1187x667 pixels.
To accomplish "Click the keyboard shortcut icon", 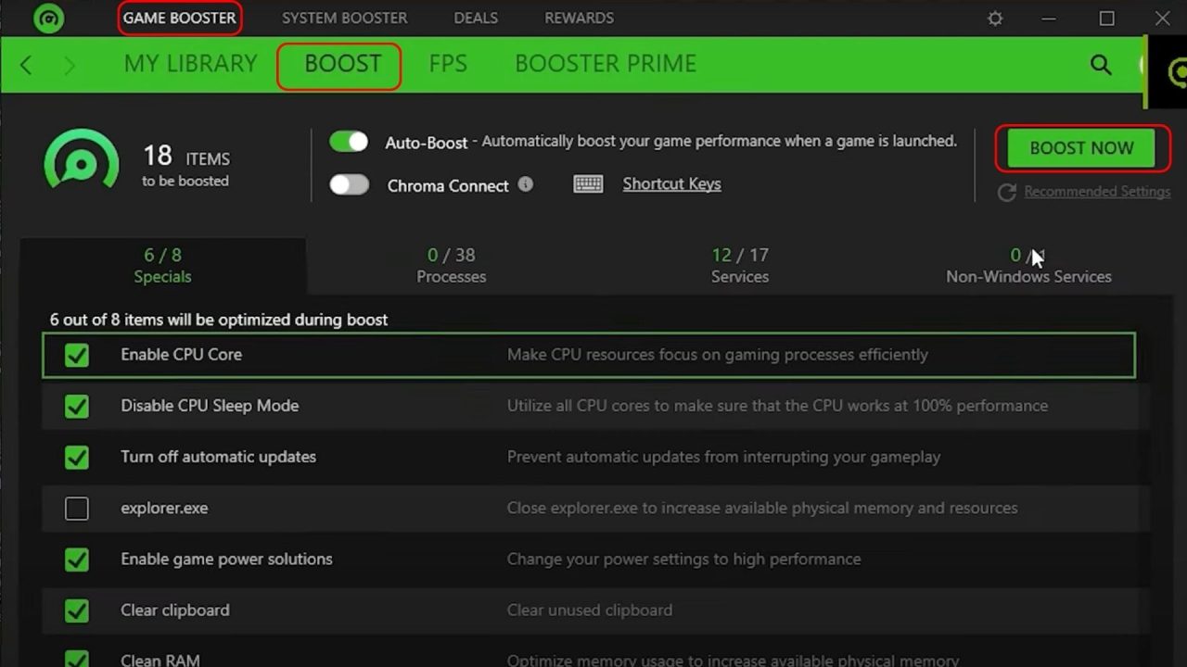I will coord(588,184).
